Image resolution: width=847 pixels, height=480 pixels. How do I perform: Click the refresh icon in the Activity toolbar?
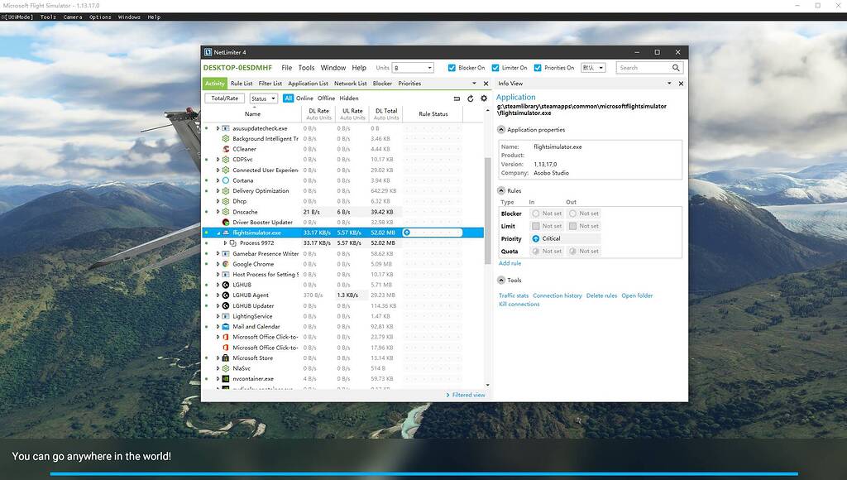(471, 98)
